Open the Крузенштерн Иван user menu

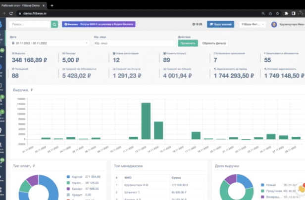pos(290,24)
